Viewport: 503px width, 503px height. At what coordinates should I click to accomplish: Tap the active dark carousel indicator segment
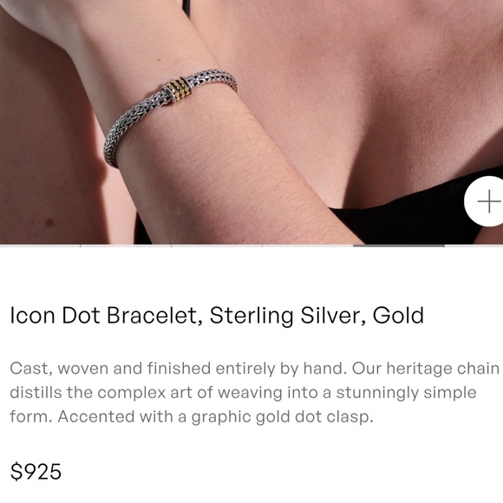399,246
